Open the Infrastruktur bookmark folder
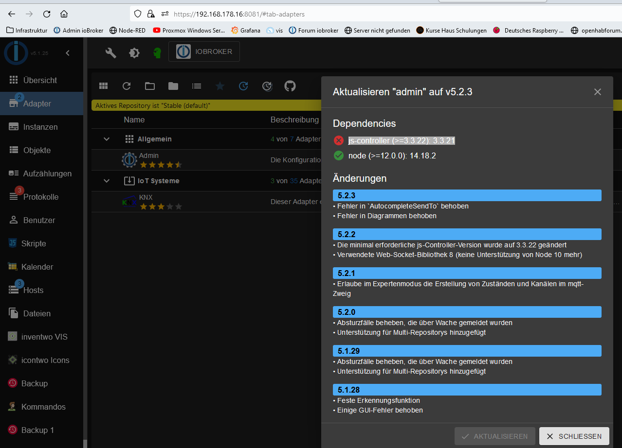622x448 pixels. pyautogui.click(x=27, y=30)
